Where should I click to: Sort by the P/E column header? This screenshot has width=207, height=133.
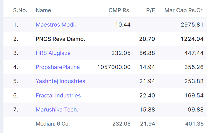[x=151, y=10]
